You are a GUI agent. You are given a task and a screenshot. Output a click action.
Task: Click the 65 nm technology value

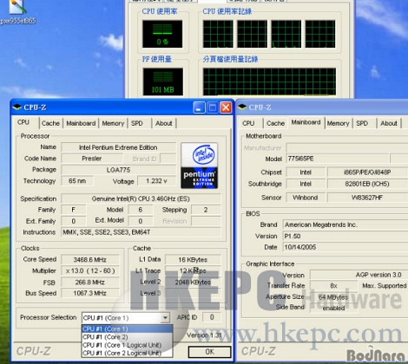[x=77, y=181]
